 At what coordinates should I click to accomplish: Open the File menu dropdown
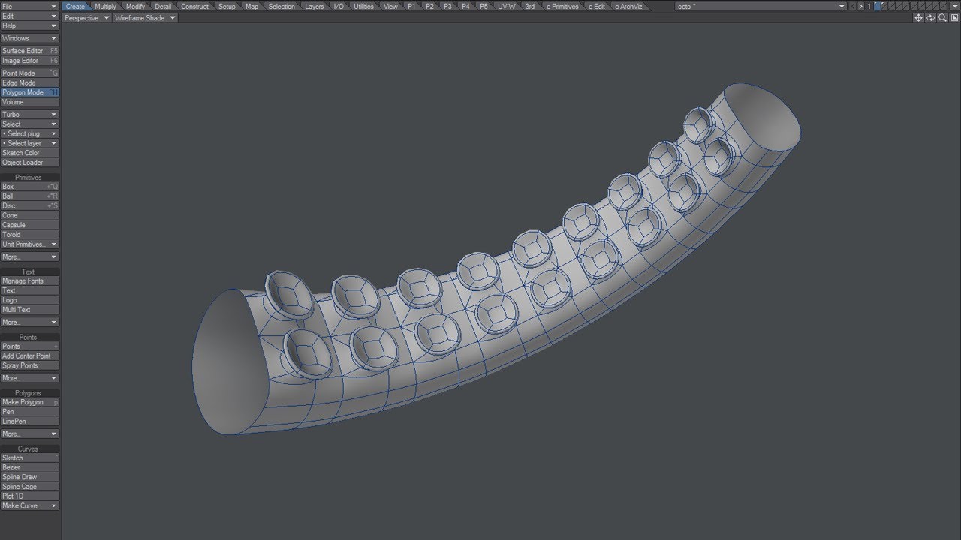(x=30, y=7)
